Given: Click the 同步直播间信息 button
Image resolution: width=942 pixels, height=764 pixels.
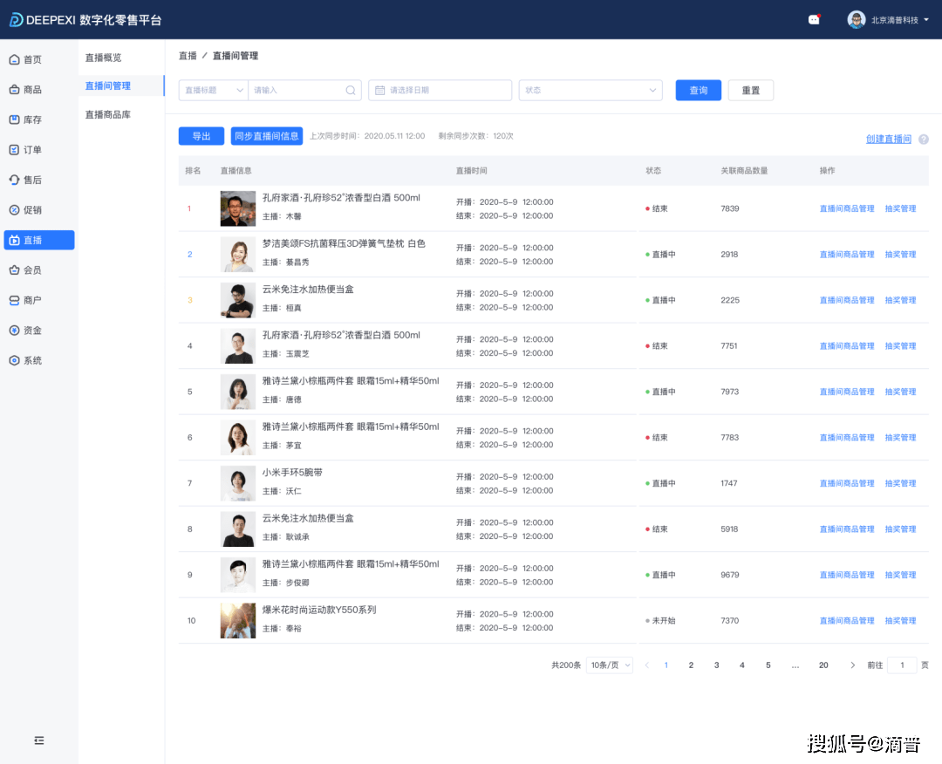Looking at the screenshot, I should click(x=266, y=136).
